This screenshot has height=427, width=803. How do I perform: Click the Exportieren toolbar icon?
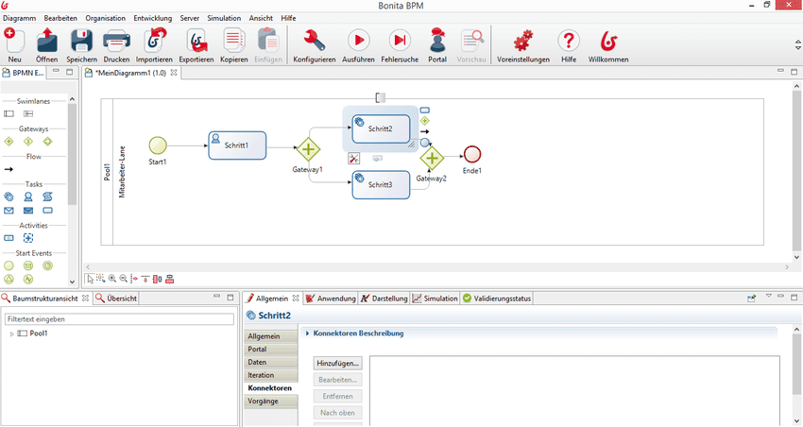196,41
